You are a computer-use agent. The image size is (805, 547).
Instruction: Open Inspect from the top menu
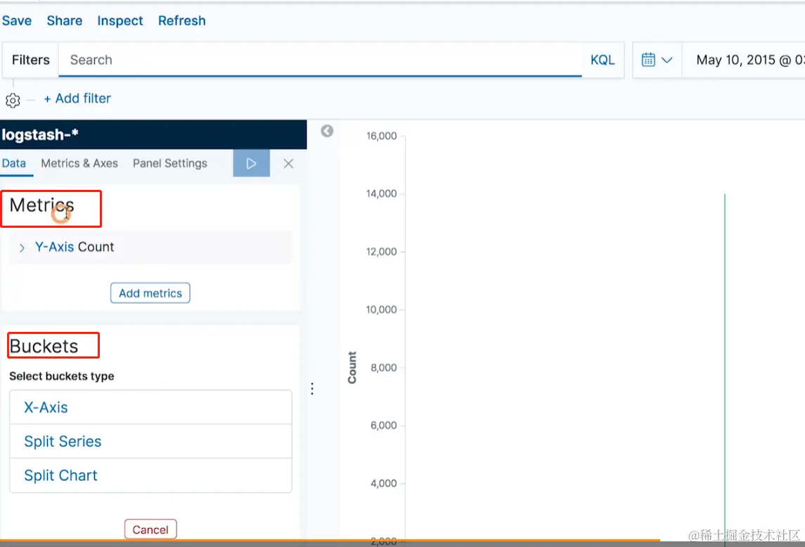coord(120,21)
